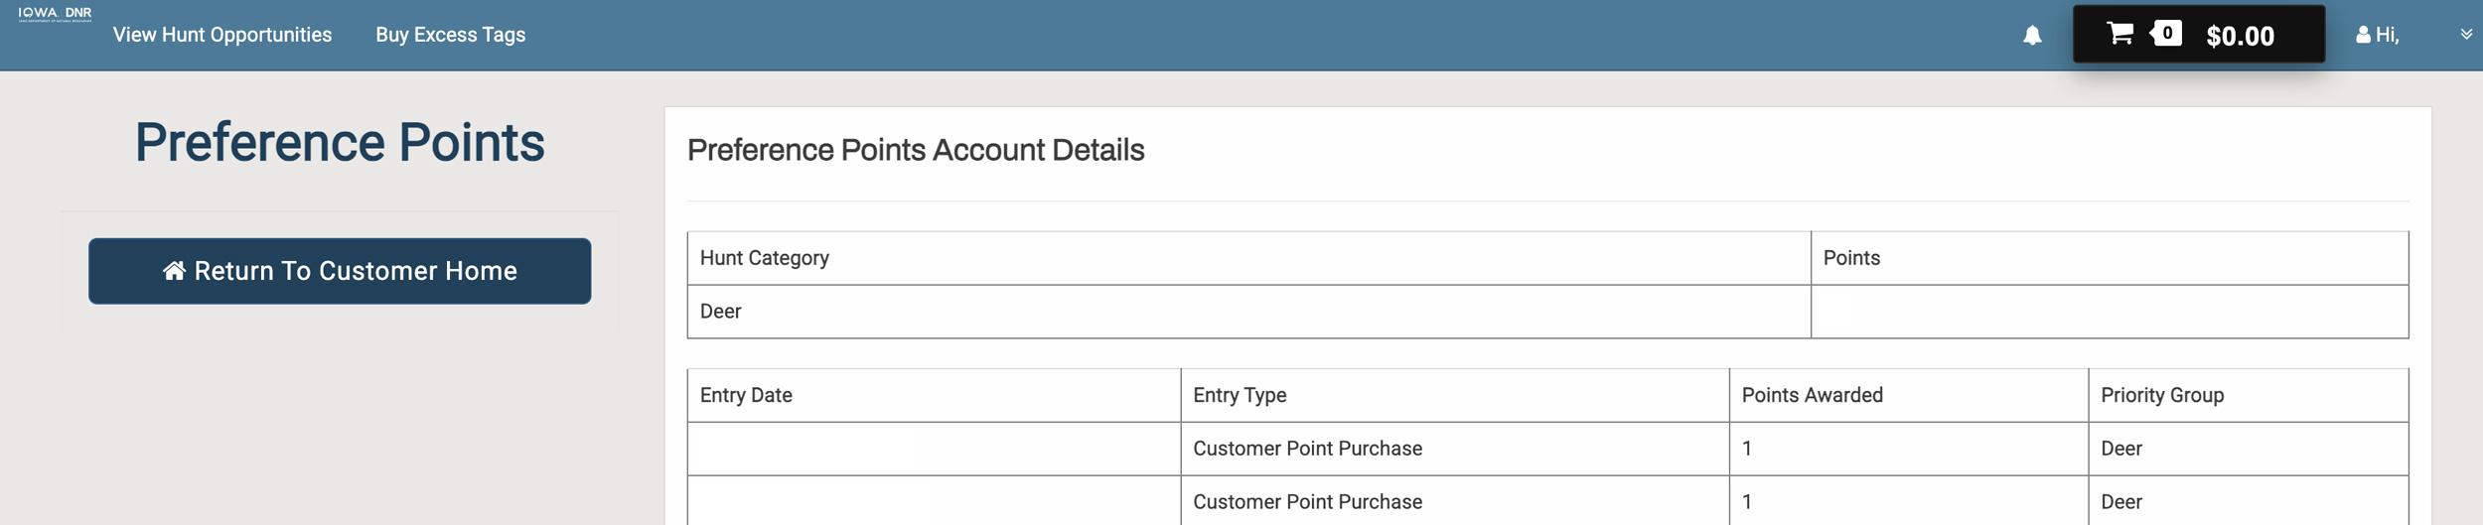Image resolution: width=2483 pixels, height=525 pixels.
Task: Open View Hunt Opportunities menu item
Action: (x=222, y=35)
